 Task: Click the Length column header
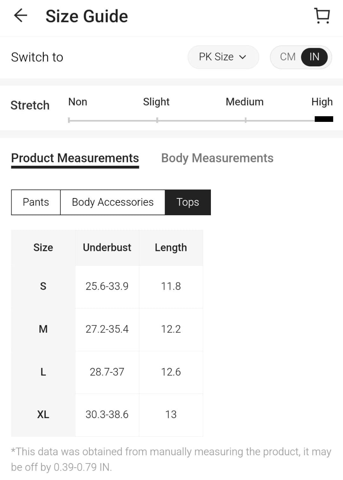[171, 247]
